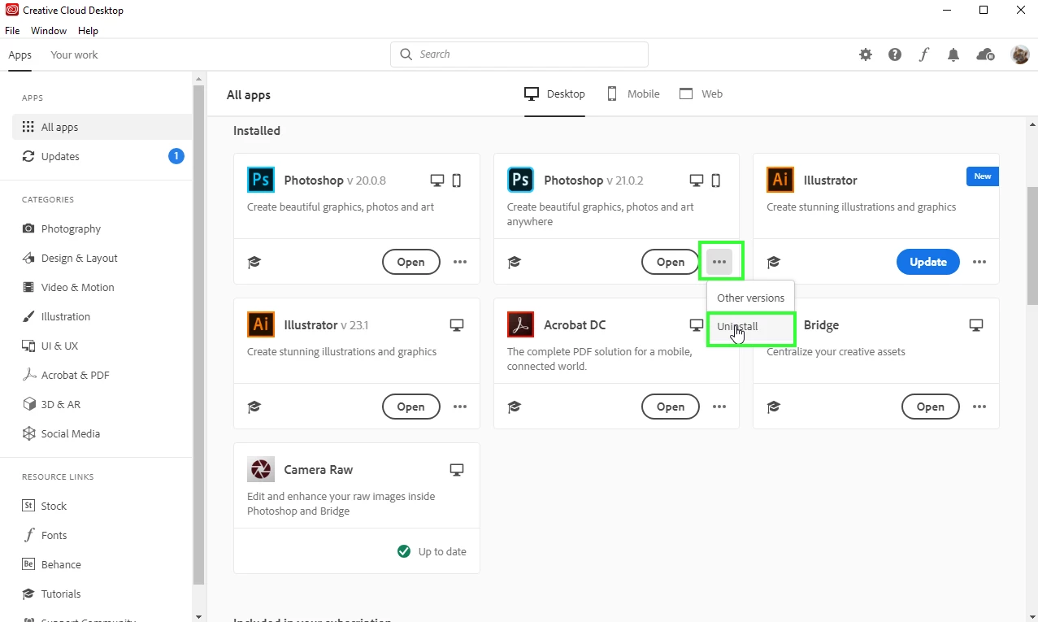
Task: Click the search magnifier icon
Action: point(406,54)
